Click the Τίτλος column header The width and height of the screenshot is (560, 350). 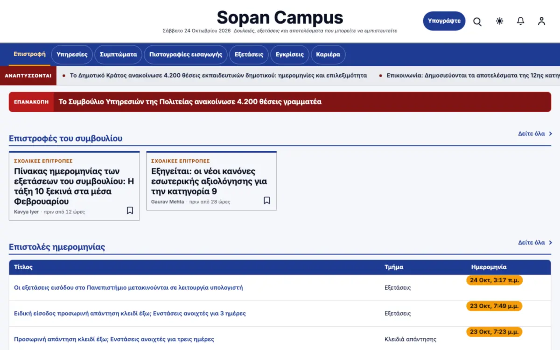23,267
